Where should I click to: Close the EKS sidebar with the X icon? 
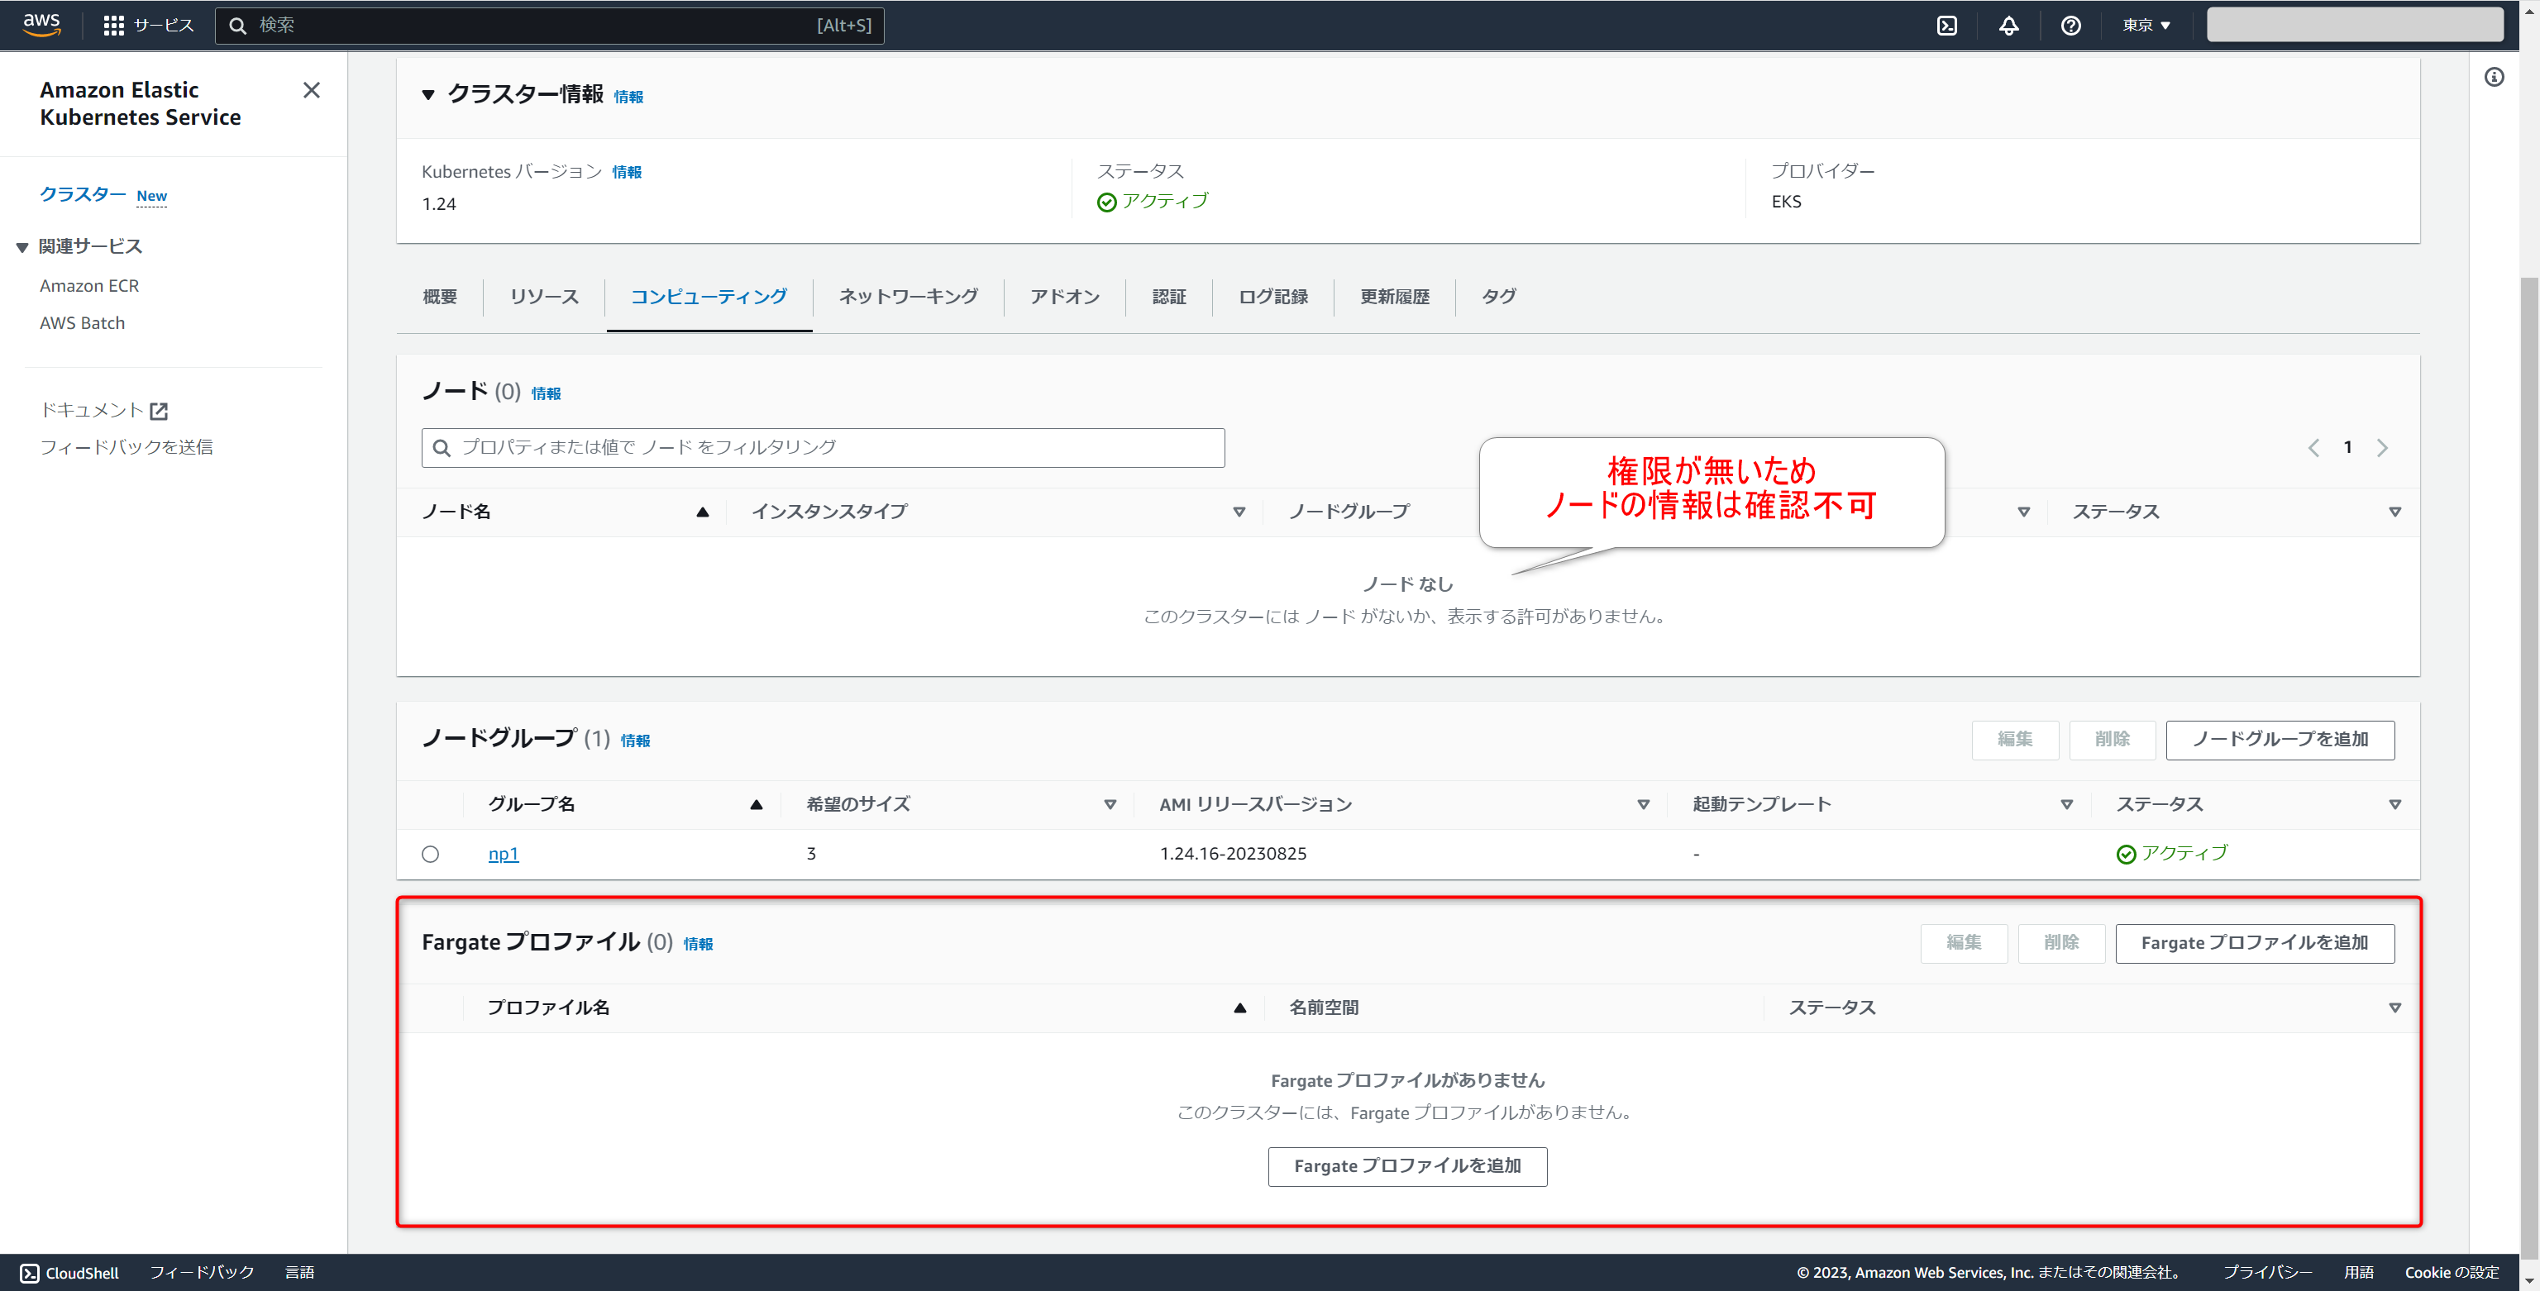(x=312, y=91)
